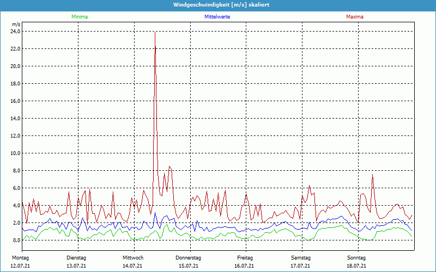The height and width of the screenshot is (272, 436).
Task: Click the Donnerstag day label
Action: (x=188, y=258)
